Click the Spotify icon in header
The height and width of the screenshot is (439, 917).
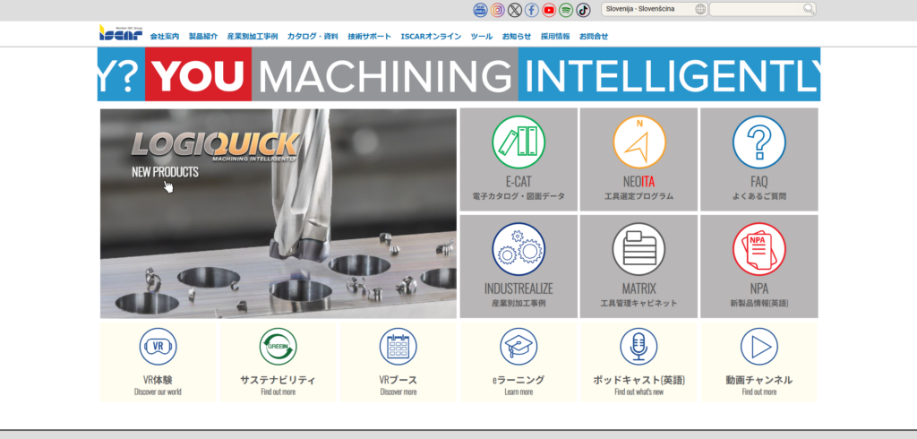[x=566, y=10]
